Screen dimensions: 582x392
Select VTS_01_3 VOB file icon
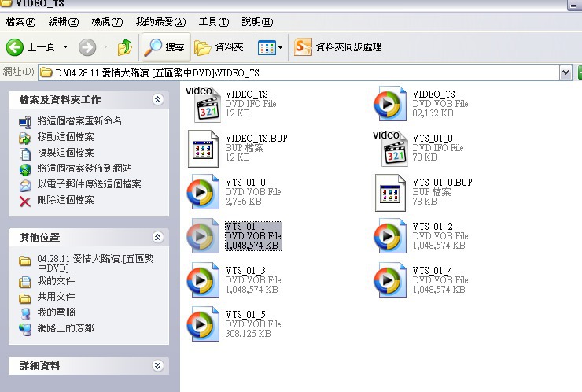tap(203, 279)
